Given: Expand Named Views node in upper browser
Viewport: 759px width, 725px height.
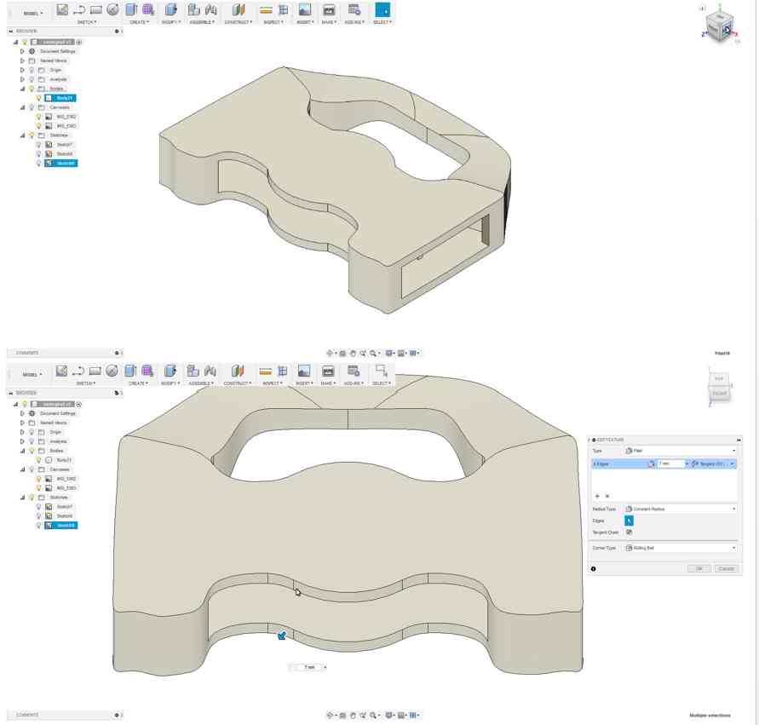Looking at the screenshot, I should 22,61.
